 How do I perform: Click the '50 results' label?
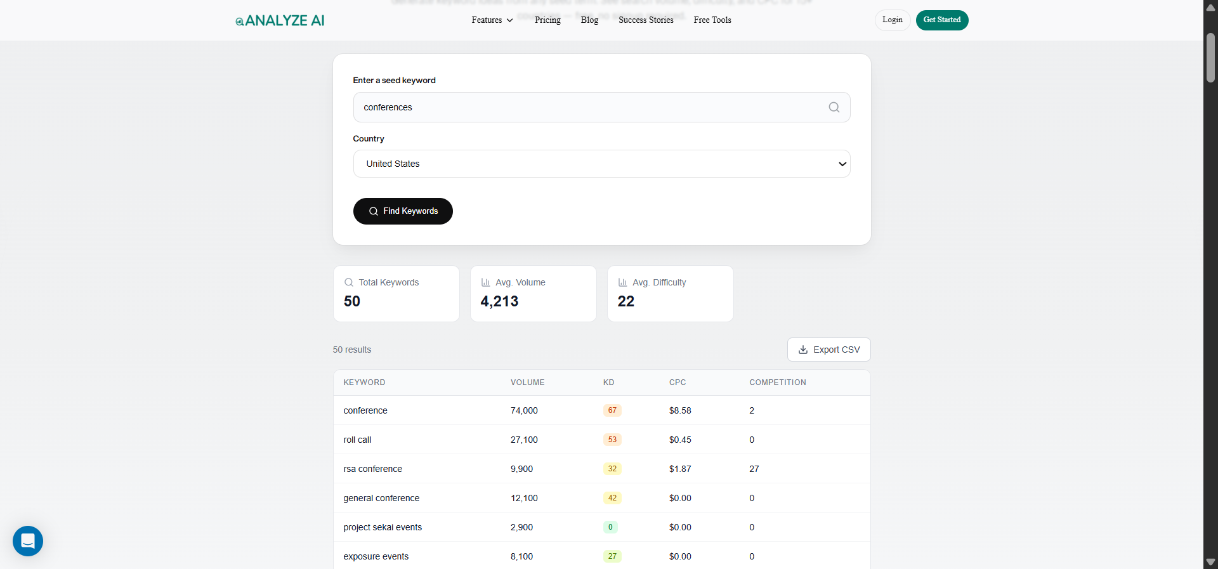[x=352, y=350]
